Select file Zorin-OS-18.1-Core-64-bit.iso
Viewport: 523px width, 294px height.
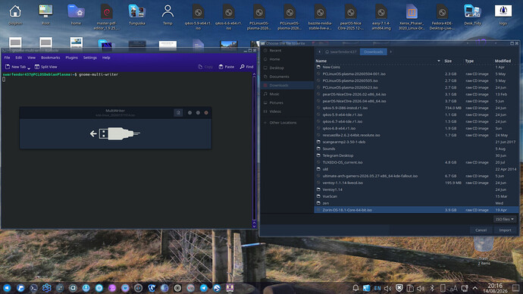(x=417, y=210)
